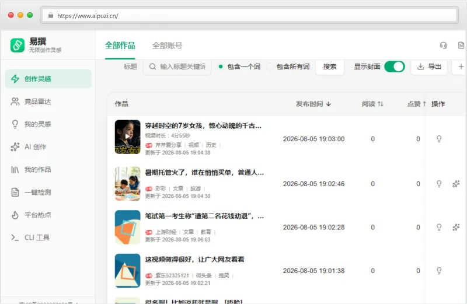The height and width of the screenshot is (304, 467).
Task: Click publish time 2026-08-05 19:03:00
Action: (313, 139)
